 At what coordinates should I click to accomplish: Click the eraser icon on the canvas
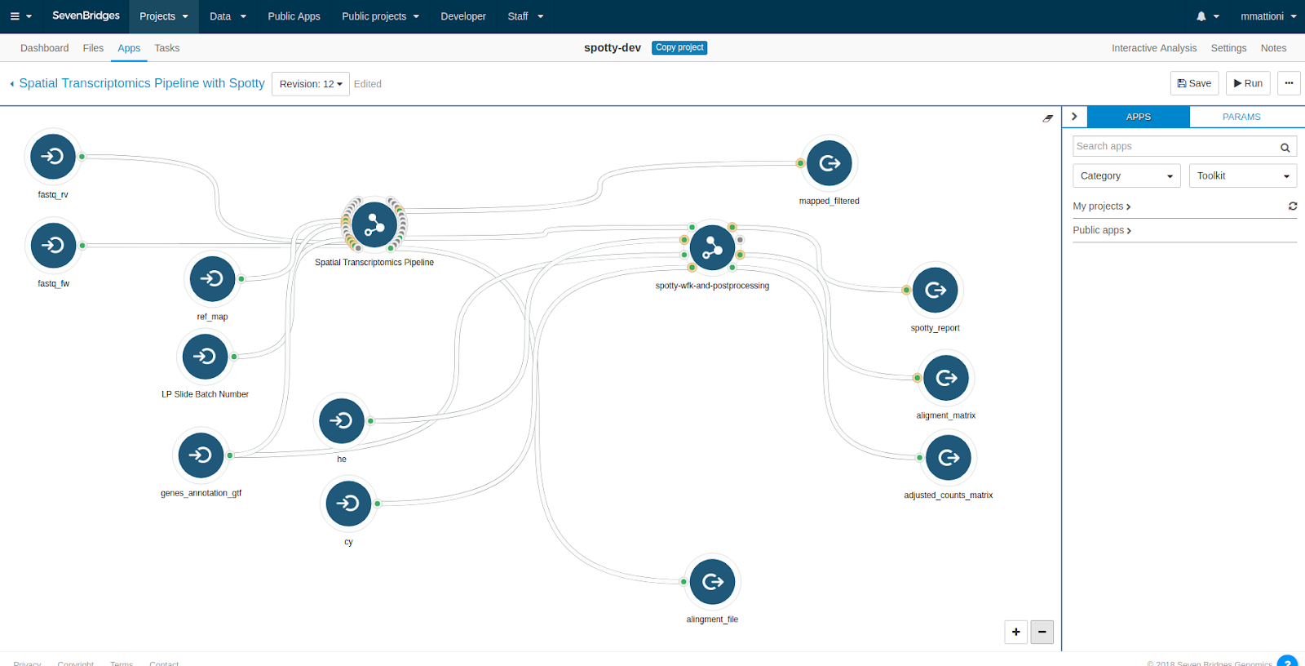(1048, 118)
